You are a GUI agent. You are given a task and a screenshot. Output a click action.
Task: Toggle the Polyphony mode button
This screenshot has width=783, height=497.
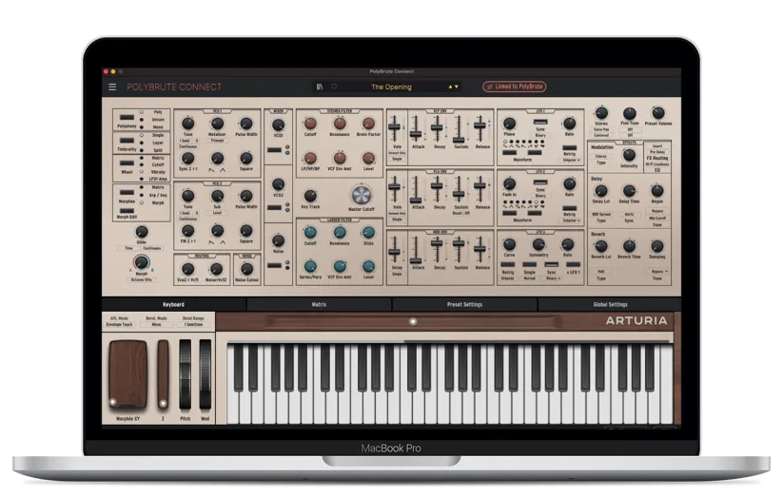point(127,117)
